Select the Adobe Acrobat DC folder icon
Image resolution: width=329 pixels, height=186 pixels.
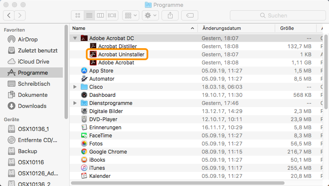tap(84, 38)
